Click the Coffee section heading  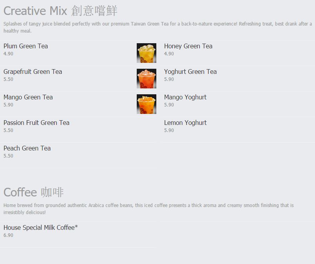34,192
